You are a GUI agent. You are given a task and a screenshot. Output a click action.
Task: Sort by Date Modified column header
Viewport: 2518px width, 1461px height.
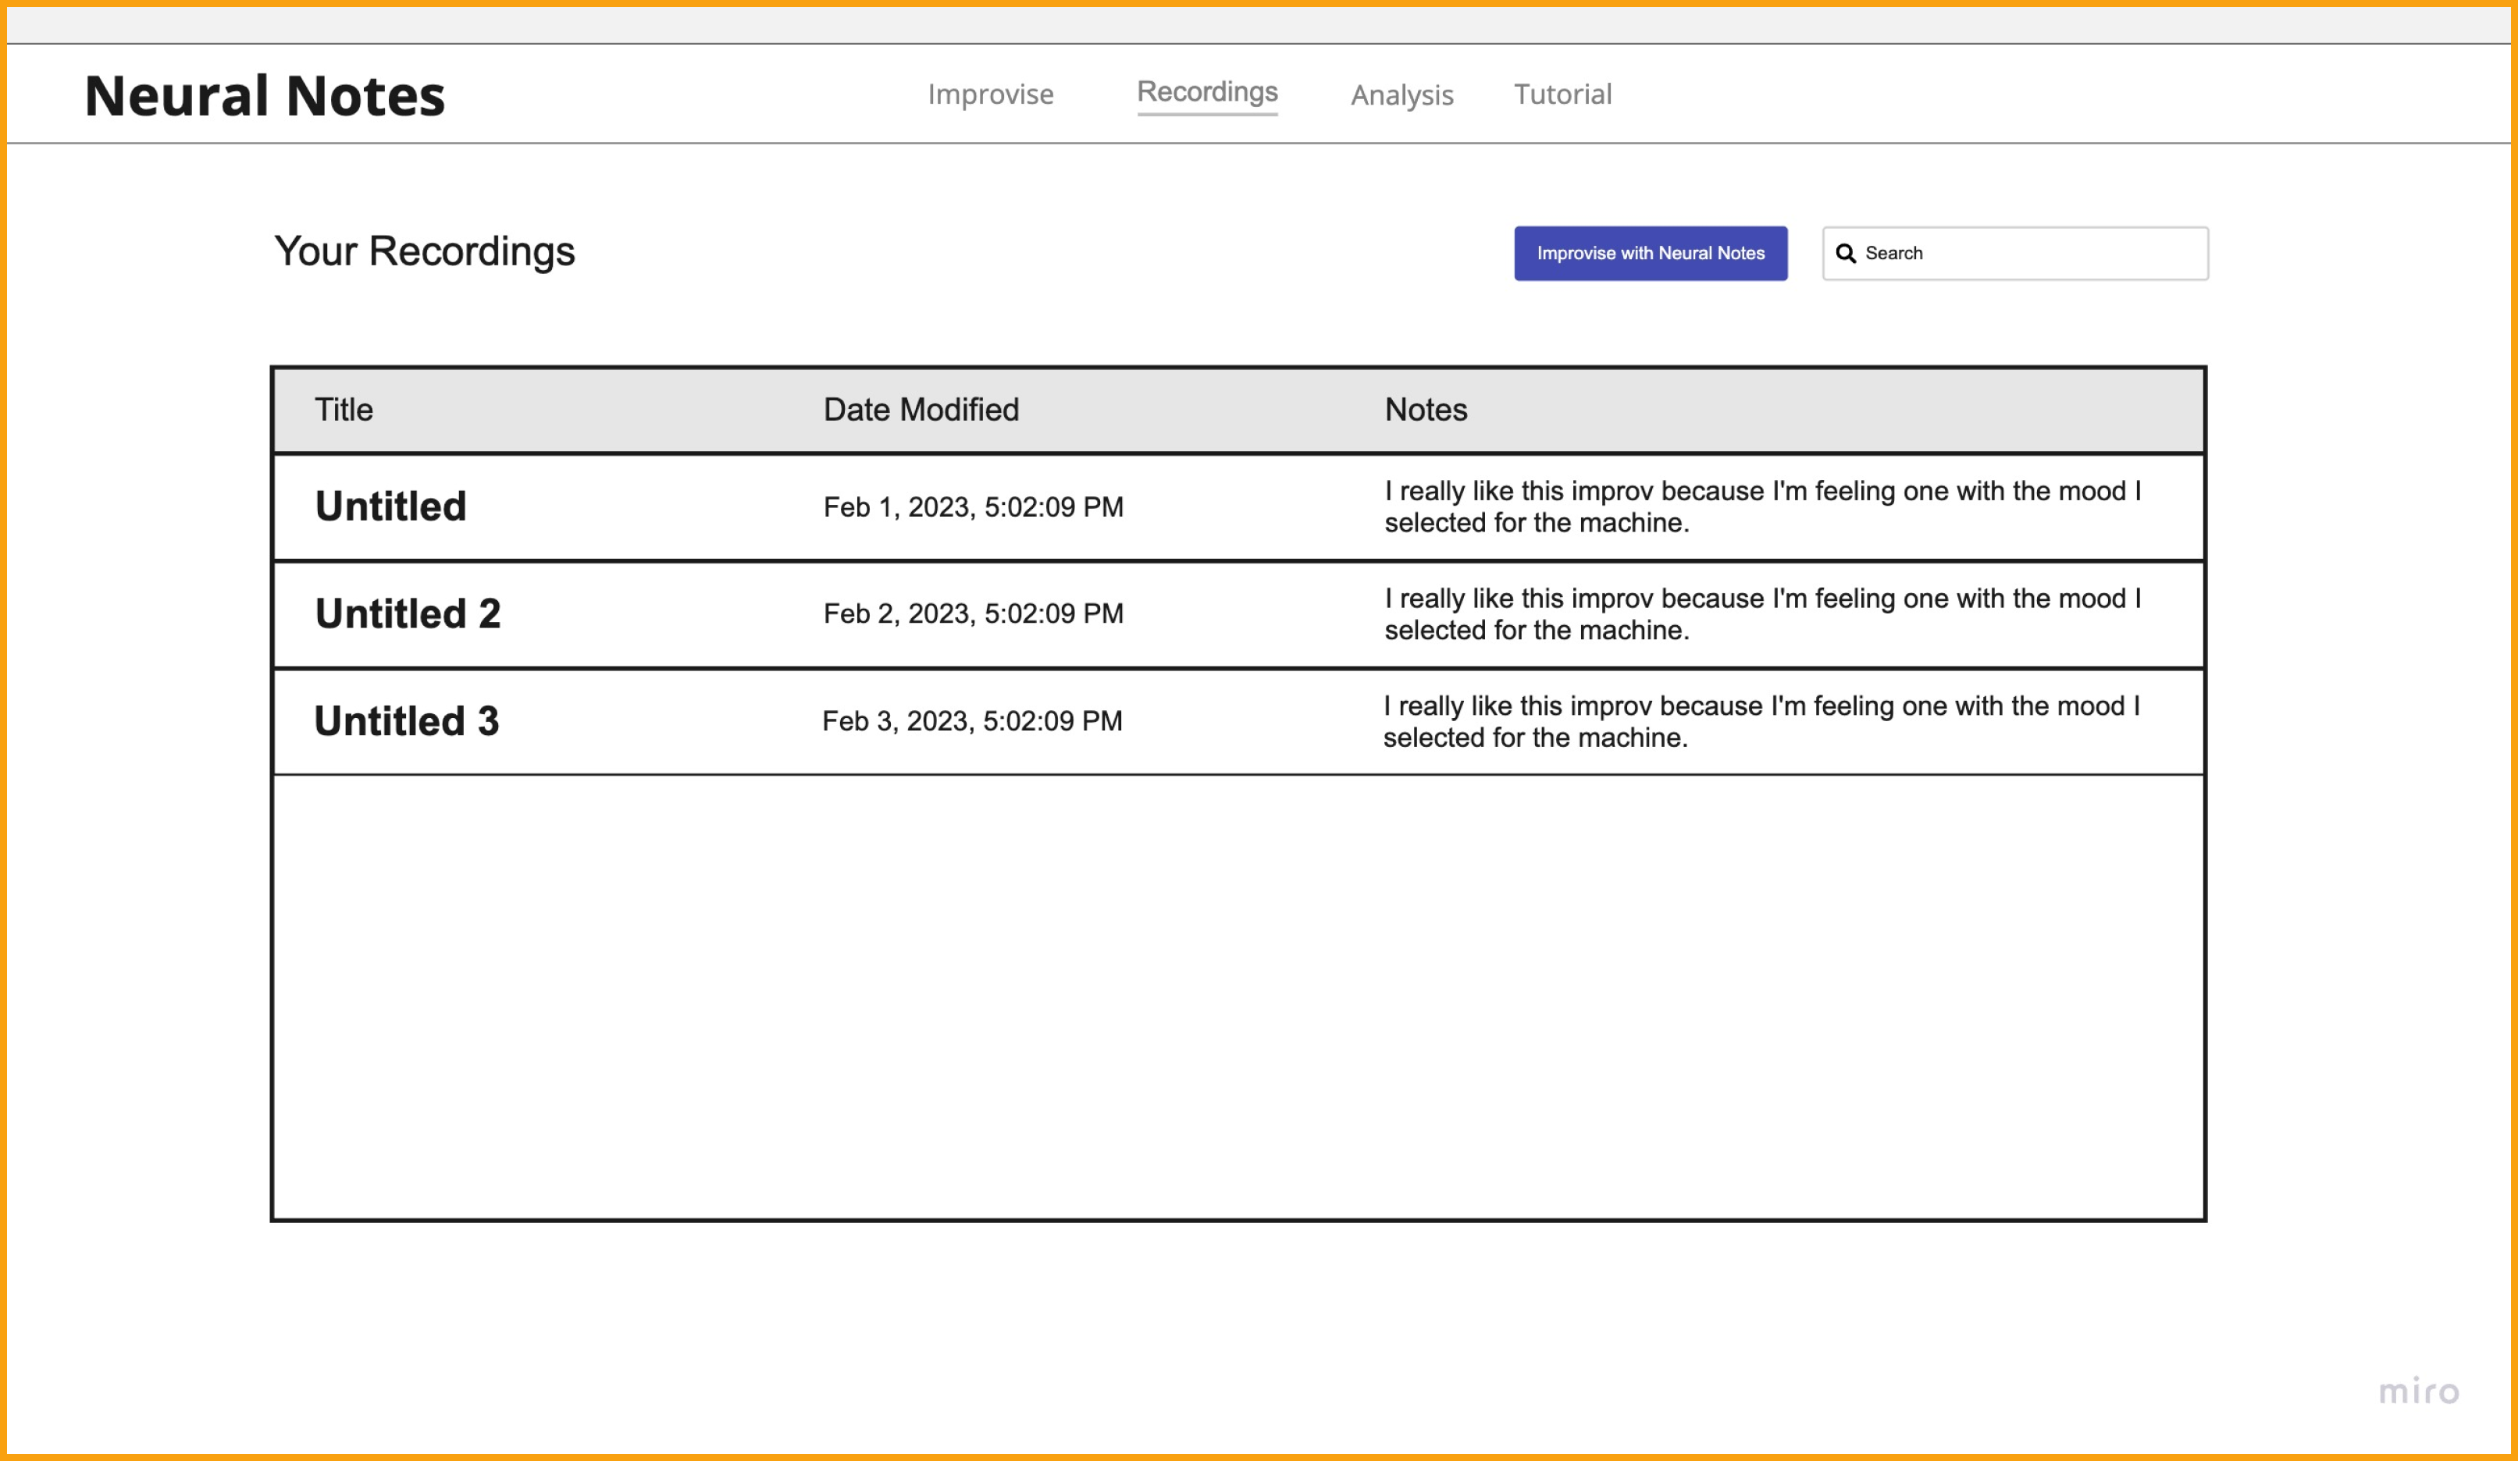(921, 410)
